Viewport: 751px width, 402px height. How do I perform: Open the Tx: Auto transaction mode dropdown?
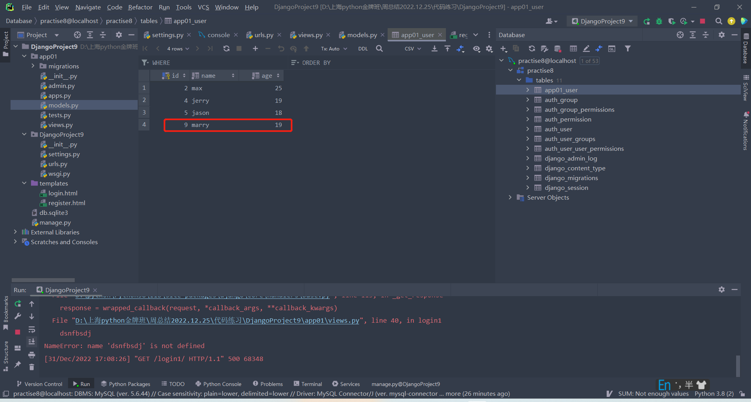(x=334, y=49)
